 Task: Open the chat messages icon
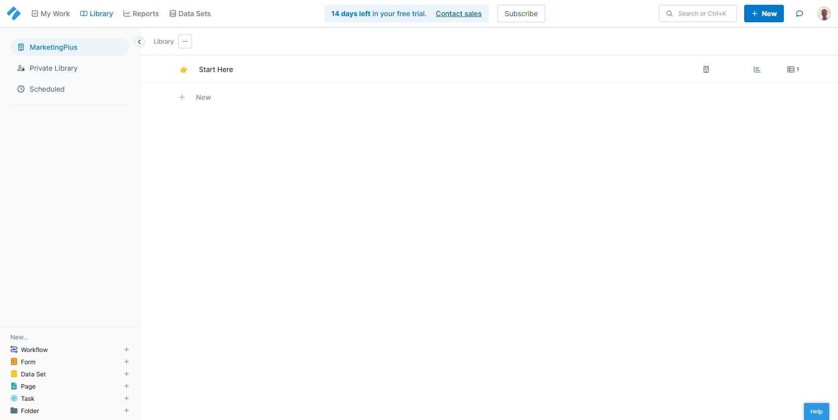tap(799, 14)
